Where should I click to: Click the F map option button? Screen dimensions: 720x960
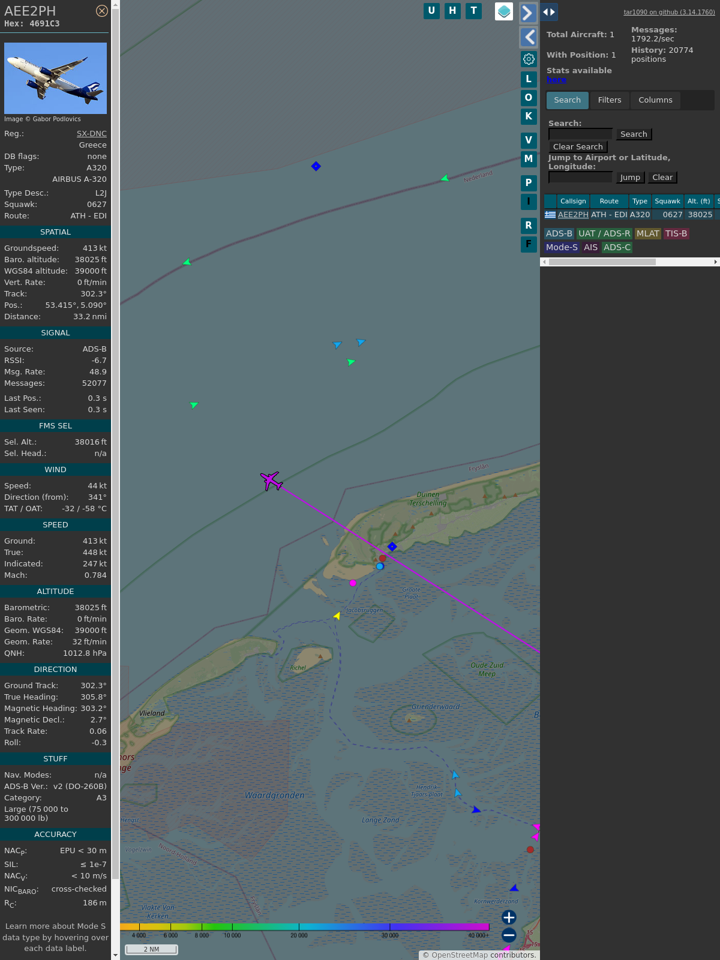(529, 244)
